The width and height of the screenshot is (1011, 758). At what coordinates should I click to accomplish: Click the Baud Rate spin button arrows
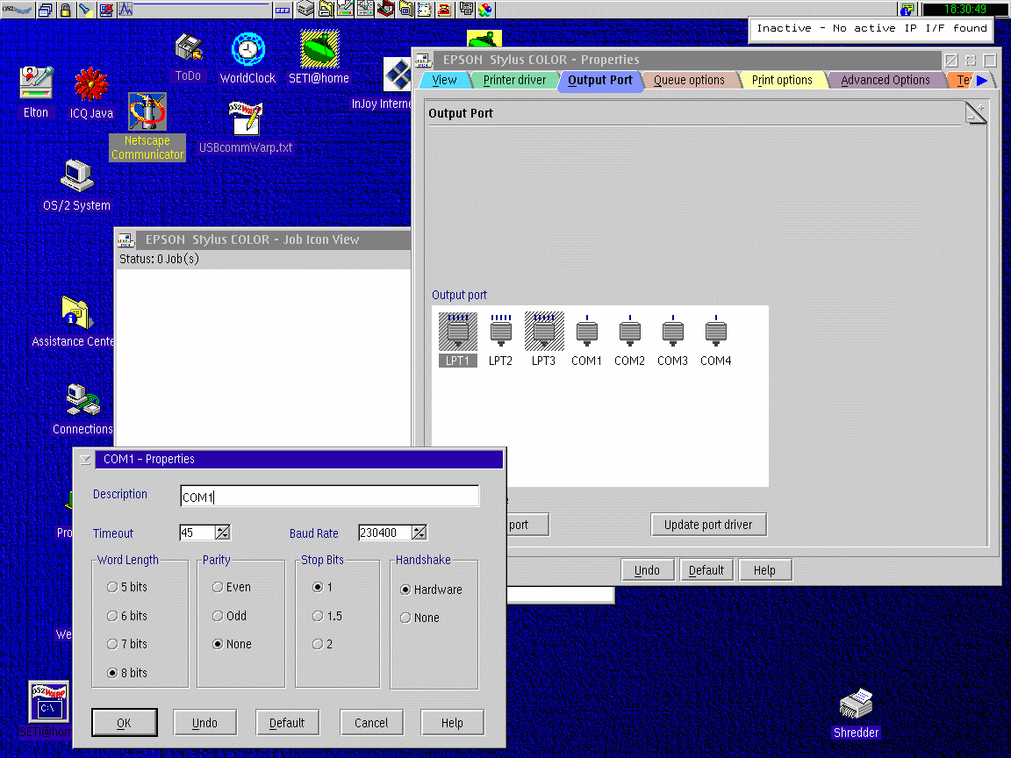tap(419, 533)
